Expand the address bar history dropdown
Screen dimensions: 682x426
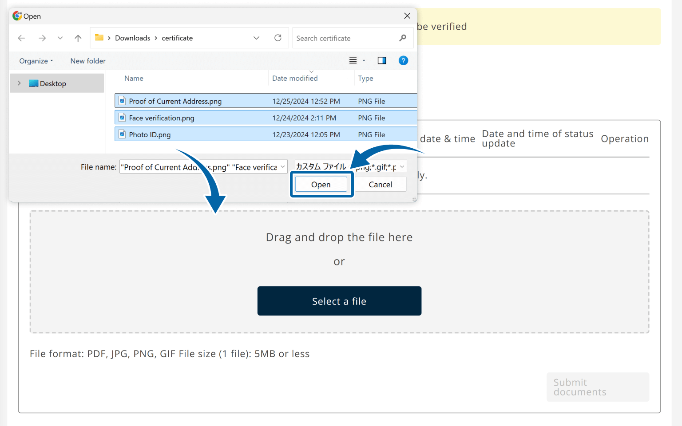[256, 38]
